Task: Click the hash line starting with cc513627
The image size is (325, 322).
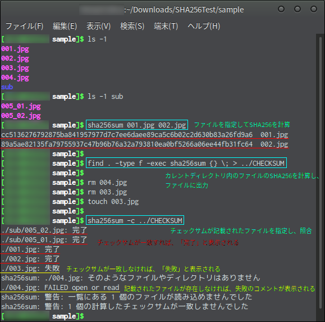Action: [x=145, y=135]
